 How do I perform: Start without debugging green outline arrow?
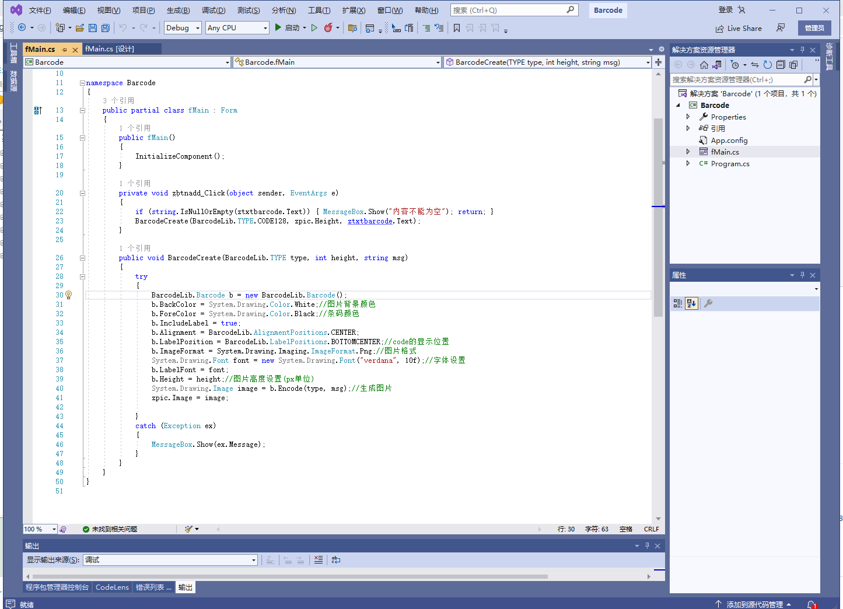point(314,27)
